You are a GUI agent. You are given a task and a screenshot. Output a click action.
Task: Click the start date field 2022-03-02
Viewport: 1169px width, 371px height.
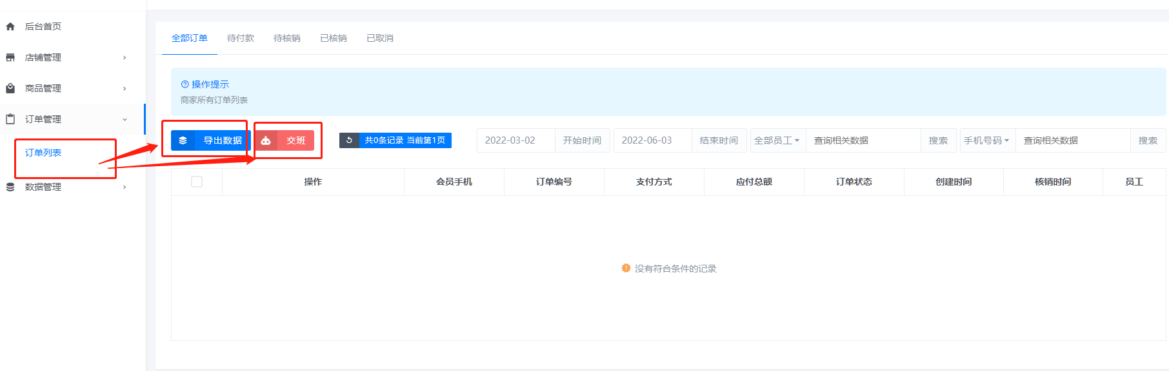(x=516, y=140)
